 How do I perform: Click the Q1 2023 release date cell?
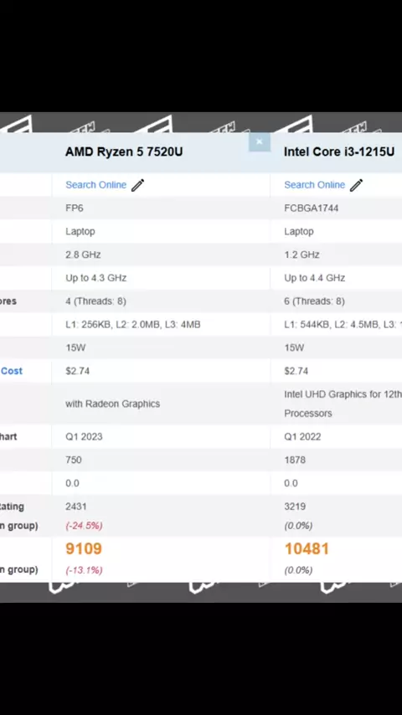(x=84, y=436)
